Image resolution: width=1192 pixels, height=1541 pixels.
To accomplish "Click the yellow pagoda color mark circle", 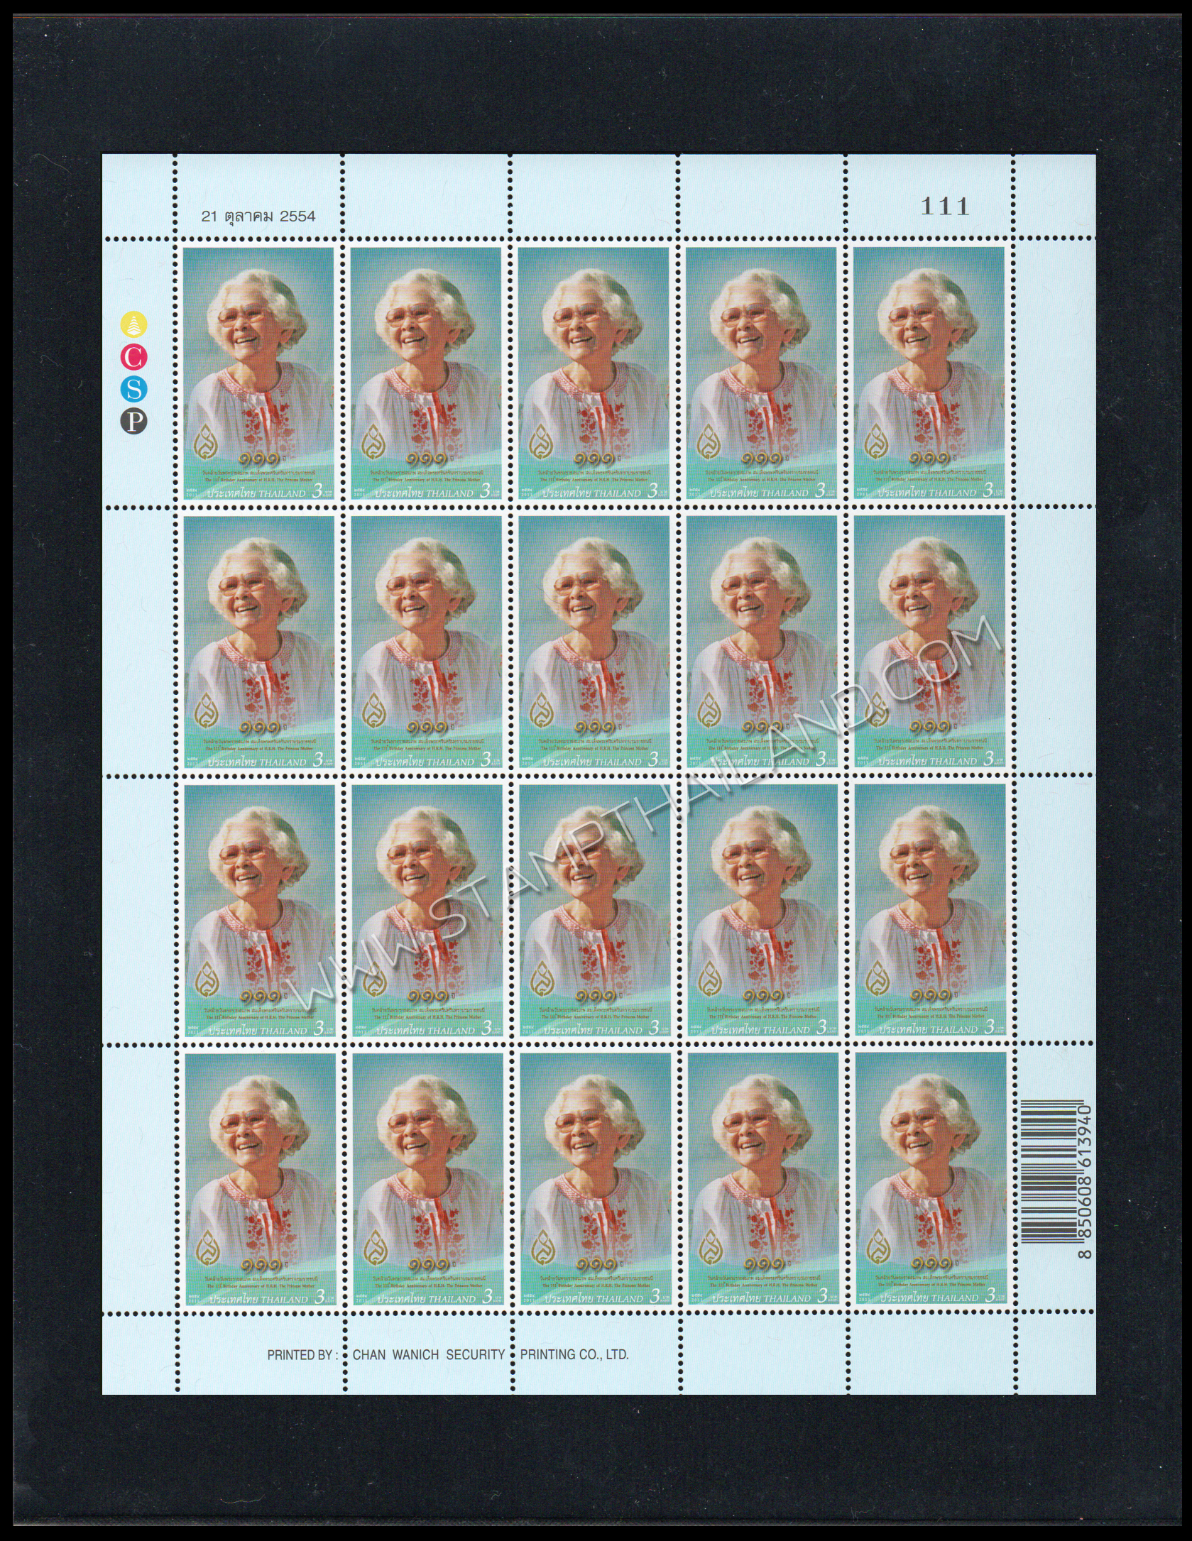I will coord(135,324).
